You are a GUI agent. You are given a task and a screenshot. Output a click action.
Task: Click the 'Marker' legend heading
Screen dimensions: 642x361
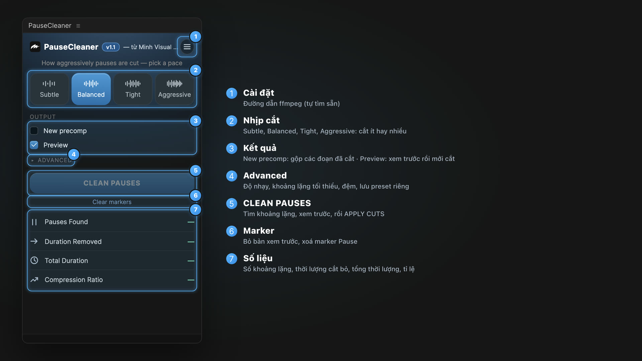(259, 231)
